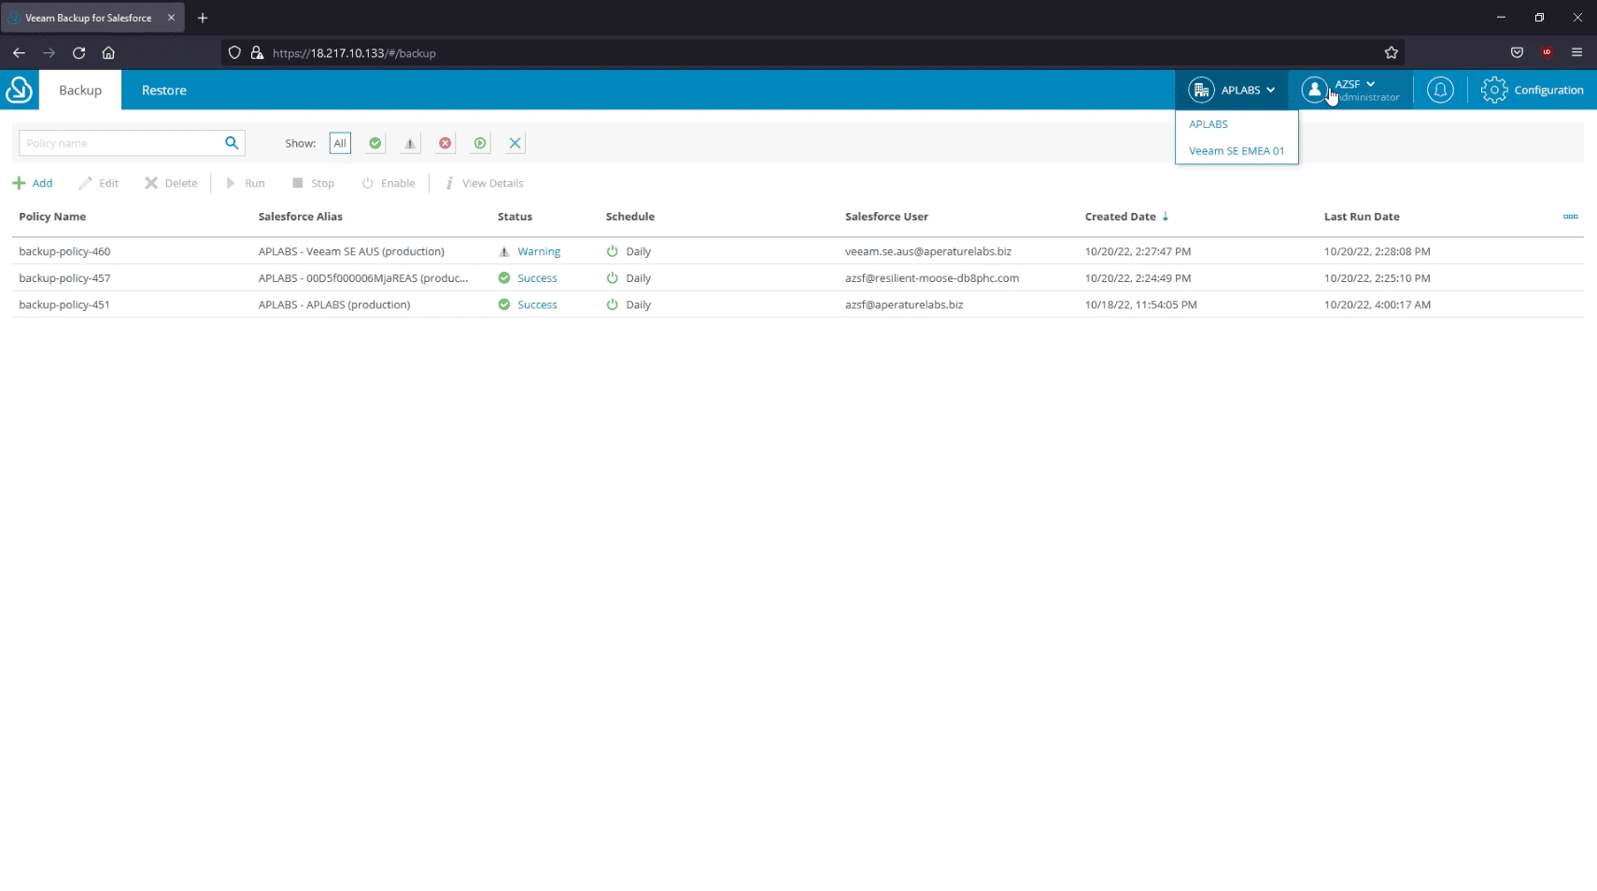Filter list by Warning status icon

[409, 143]
